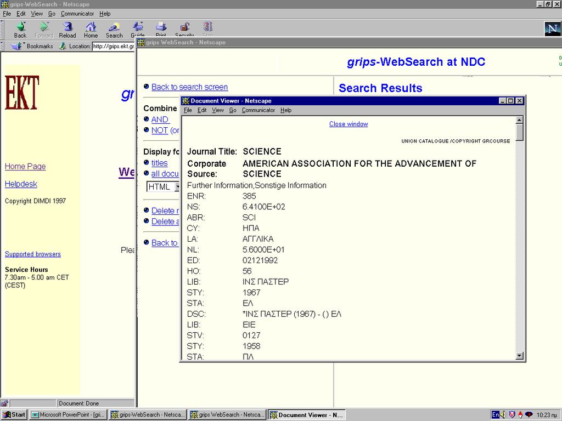Click bullet icon beside titles link
The height and width of the screenshot is (421, 562).
(x=146, y=162)
